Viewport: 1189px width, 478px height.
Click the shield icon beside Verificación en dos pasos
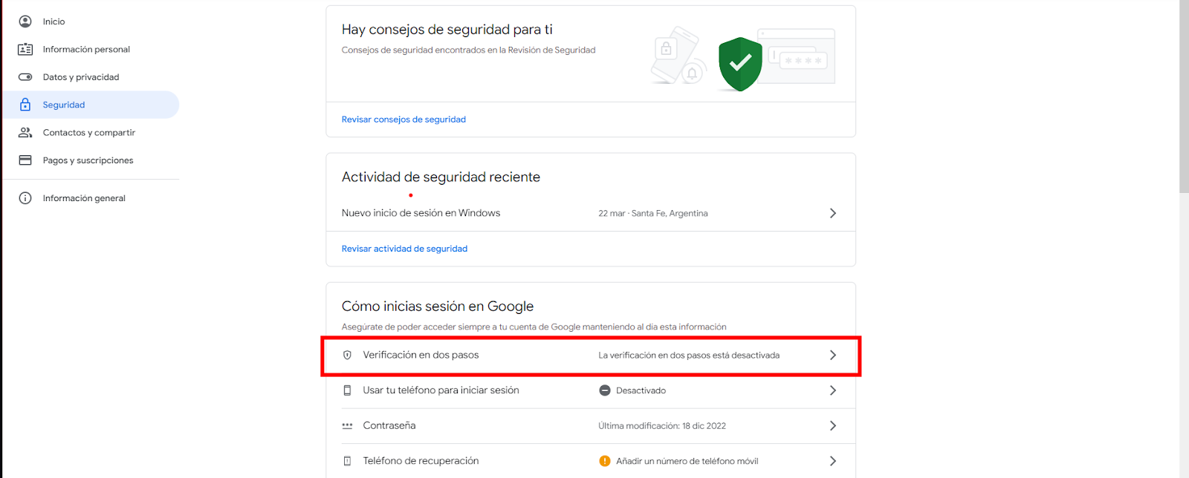click(347, 356)
